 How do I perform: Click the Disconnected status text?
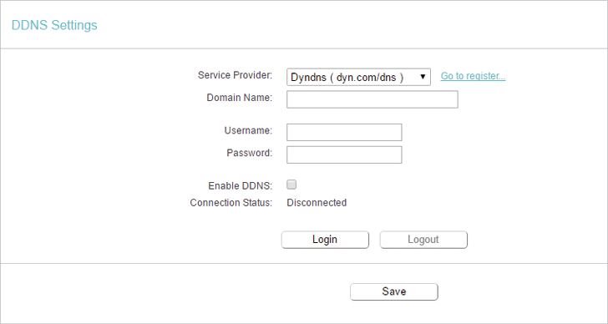pyautogui.click(x=317, y=203)
